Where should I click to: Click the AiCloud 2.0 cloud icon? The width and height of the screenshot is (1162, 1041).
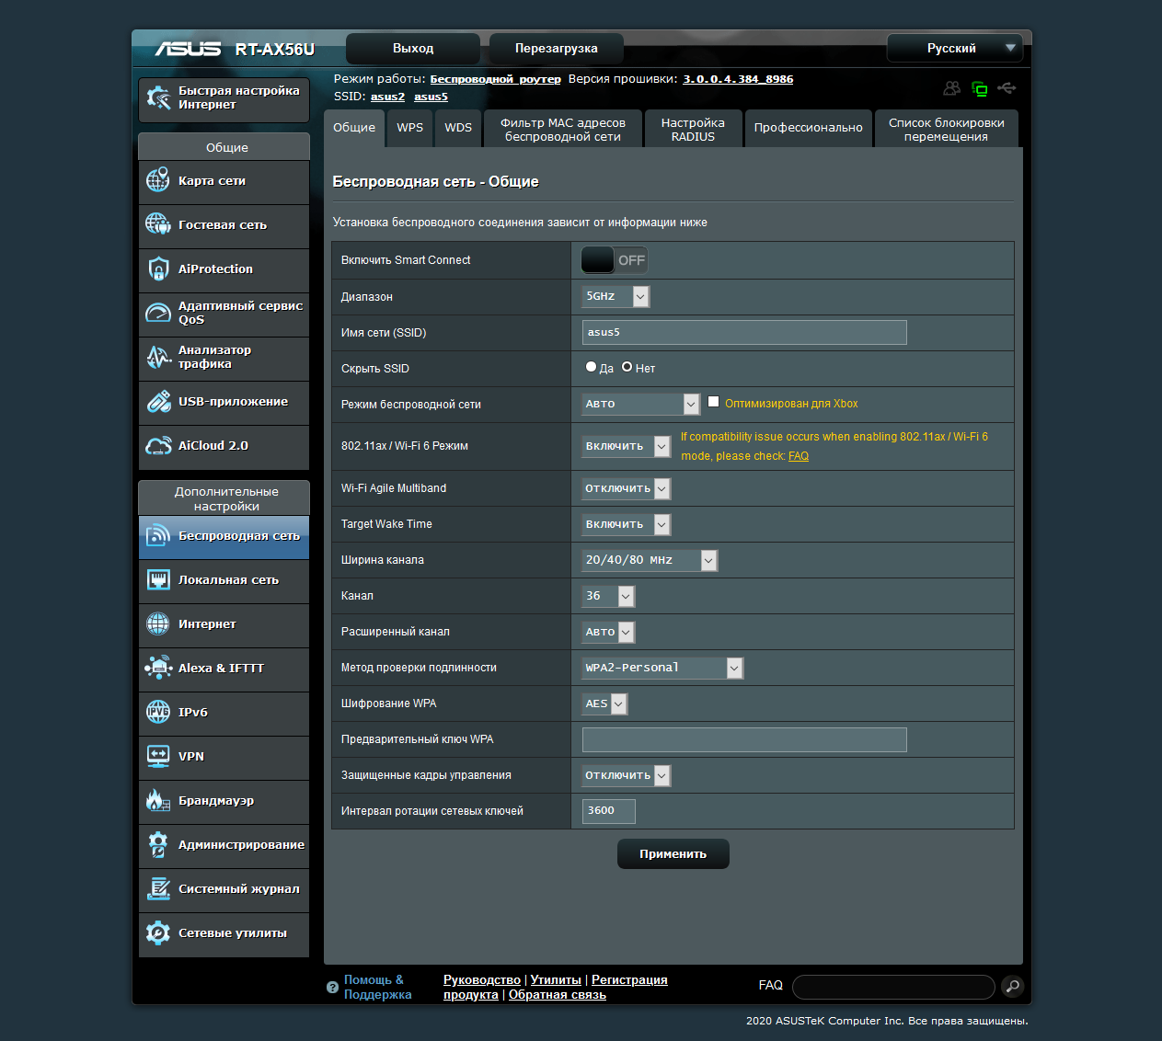pos(158,445)
